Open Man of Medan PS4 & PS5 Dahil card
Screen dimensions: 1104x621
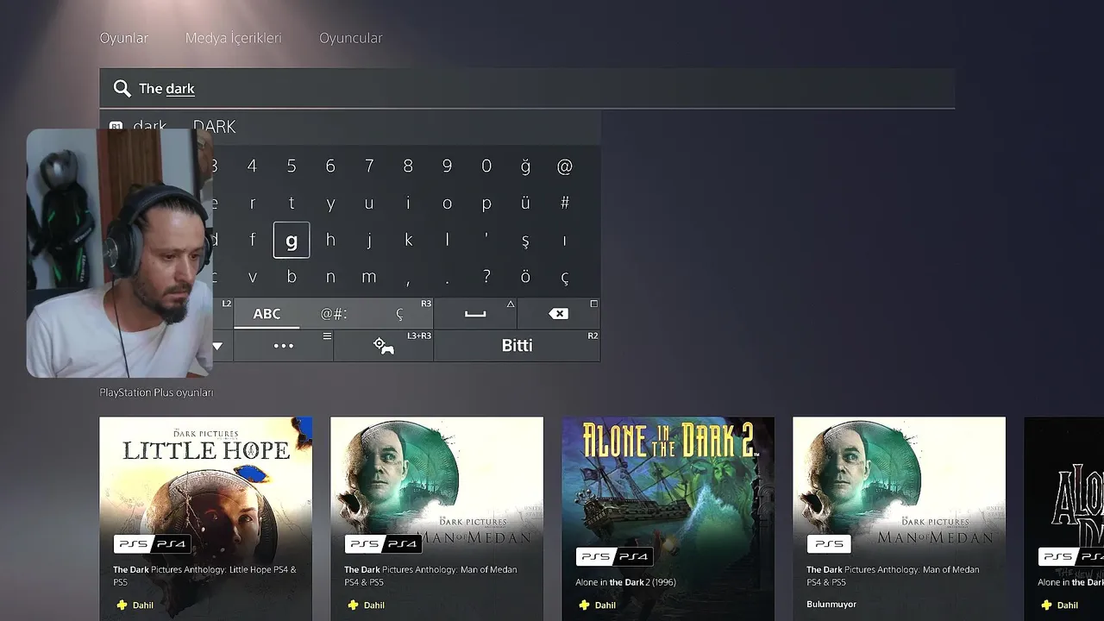coord(436,518)
